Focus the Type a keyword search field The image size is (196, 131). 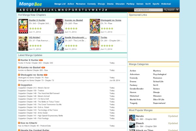coord(148,10)
